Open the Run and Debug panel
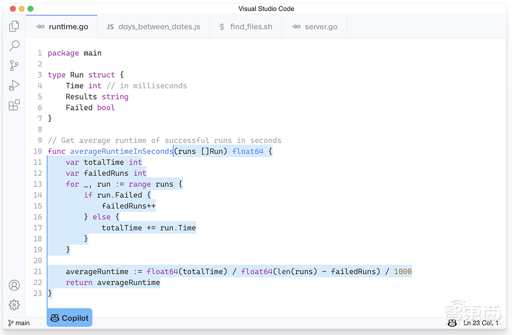This screenshot has width=512, height=335. (14, 85)
